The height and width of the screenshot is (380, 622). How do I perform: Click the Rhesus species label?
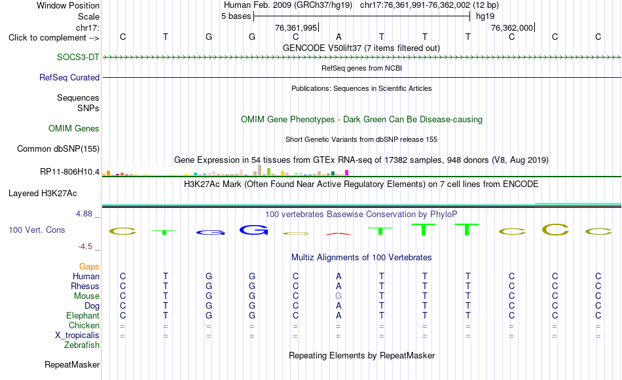[x=85, y=286]
